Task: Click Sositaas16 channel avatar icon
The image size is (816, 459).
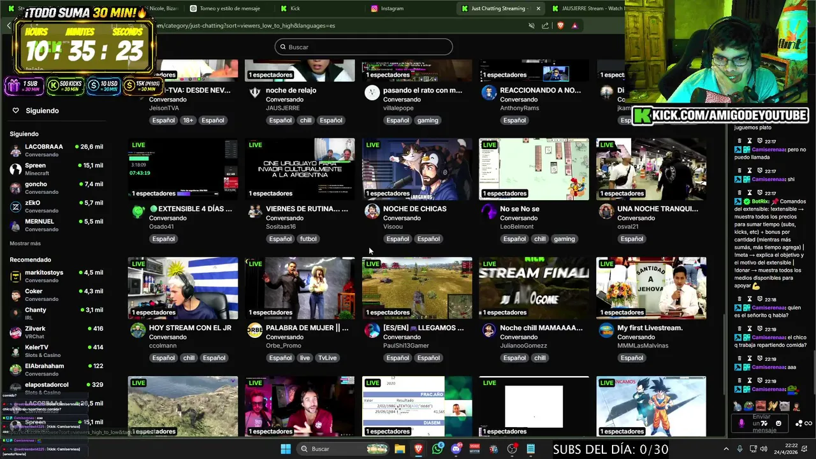Action: click(x=255, y=211)
